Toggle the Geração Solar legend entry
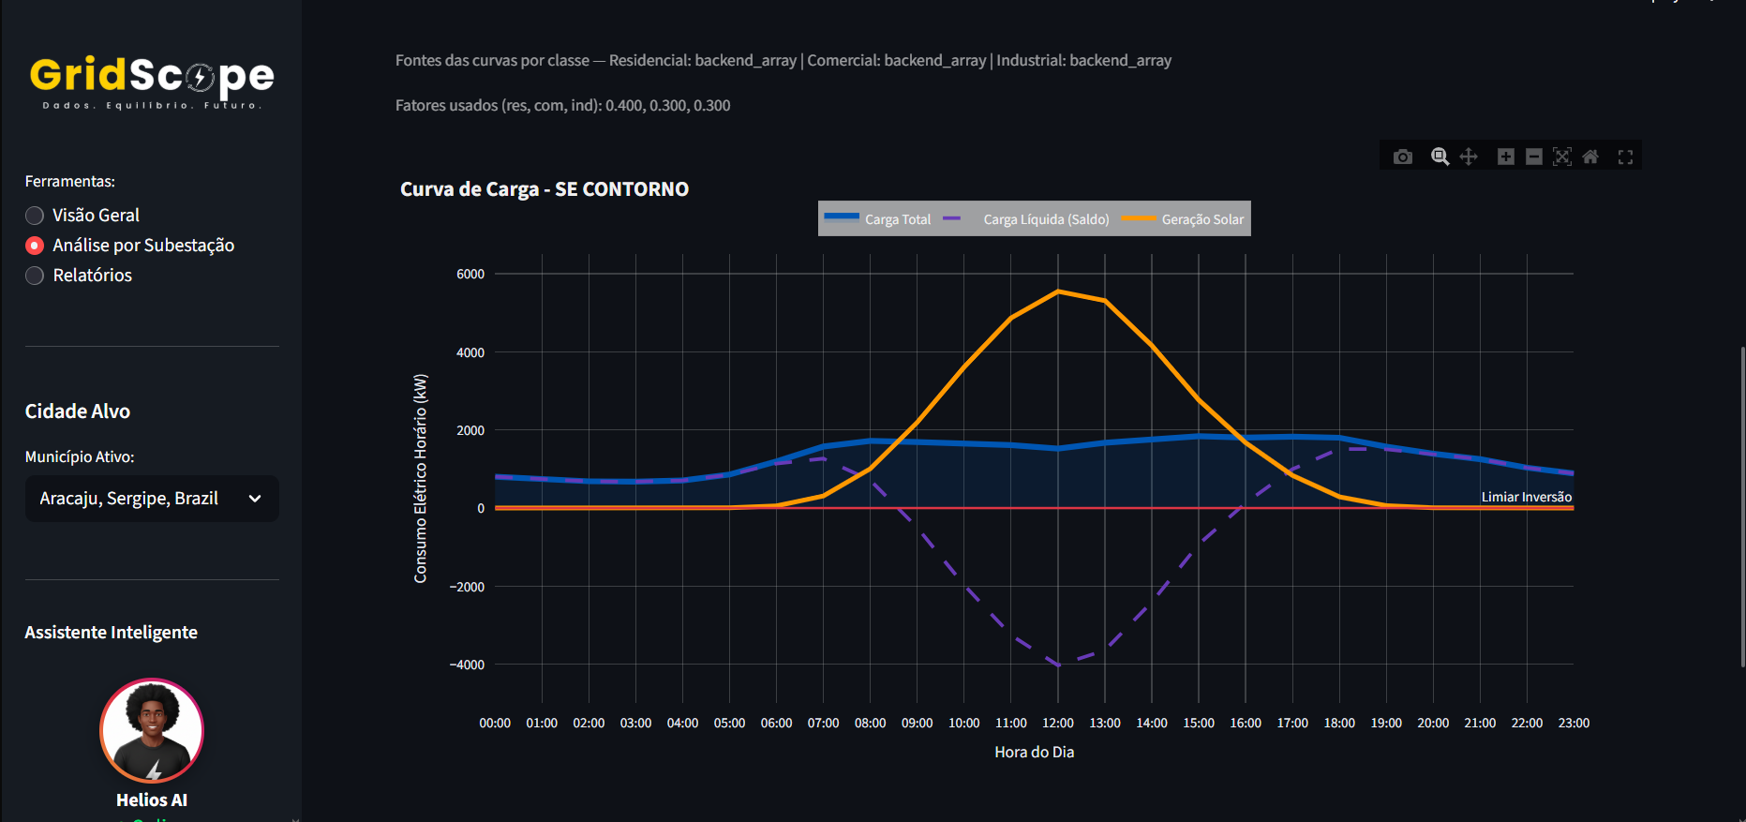 (1183, 219)
